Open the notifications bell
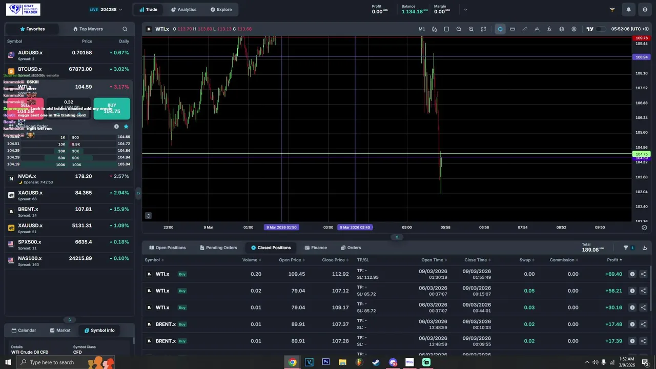The image size is (656, 369). [628, 10]
